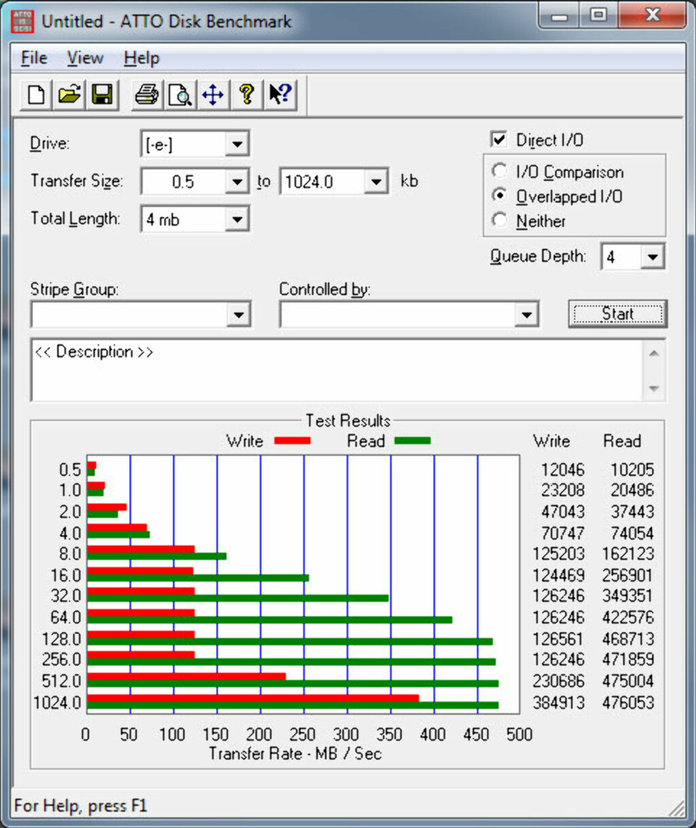The image size is (696, 828).
Task: Click inside the Description text field
Action: click(337, 370)
